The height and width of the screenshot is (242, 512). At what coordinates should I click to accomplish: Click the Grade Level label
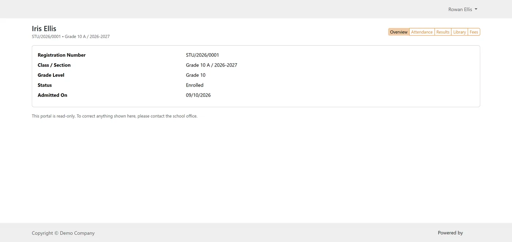51,75
